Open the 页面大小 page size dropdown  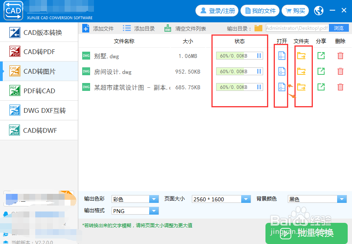[x=245, y=199]
